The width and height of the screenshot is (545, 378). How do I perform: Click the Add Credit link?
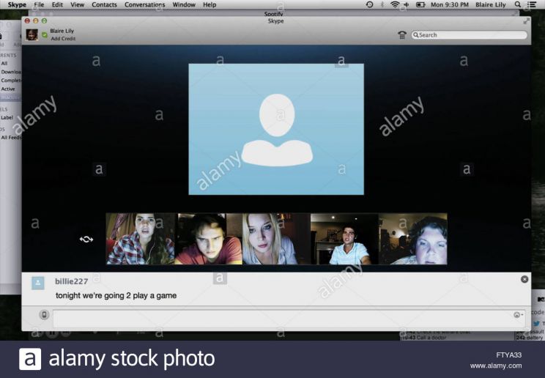tap(63, 39)
